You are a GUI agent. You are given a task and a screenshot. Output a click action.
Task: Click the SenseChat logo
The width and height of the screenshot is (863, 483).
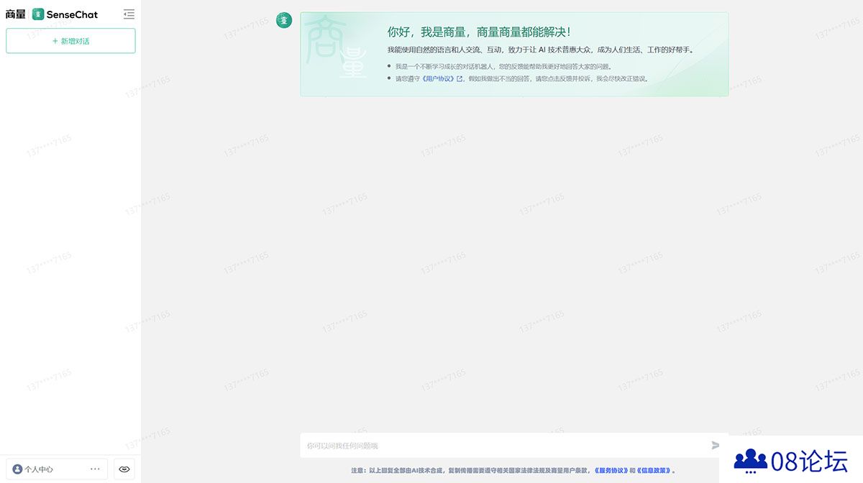65,14
